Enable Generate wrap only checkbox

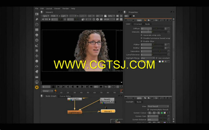(x=142, y=35)
